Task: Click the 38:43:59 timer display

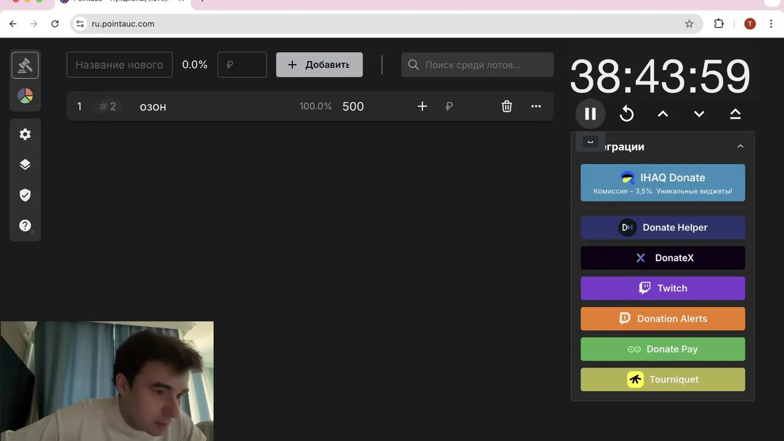Action: coord(660,77)
